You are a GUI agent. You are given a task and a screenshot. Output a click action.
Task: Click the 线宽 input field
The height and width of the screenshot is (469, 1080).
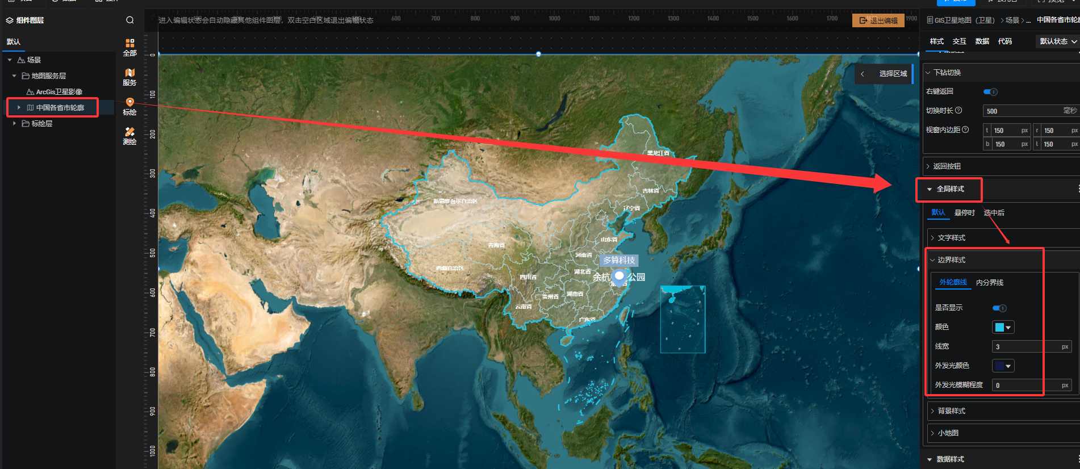(1032, 347)
